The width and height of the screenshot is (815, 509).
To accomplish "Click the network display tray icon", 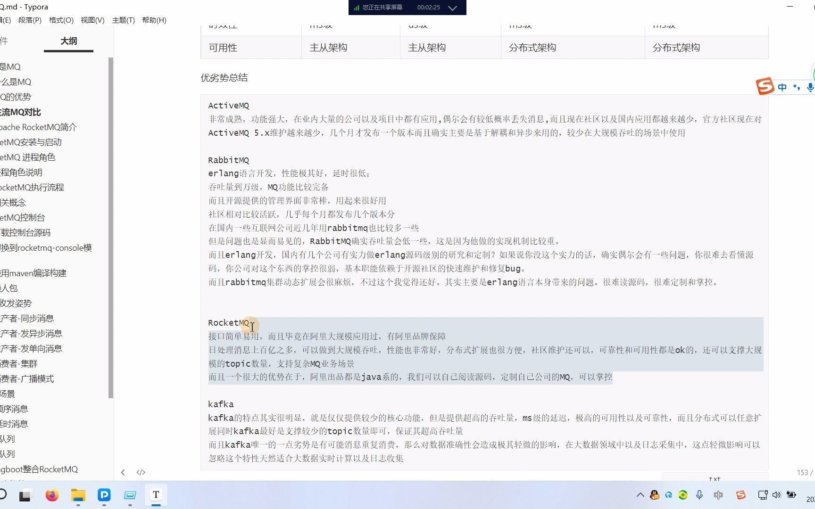I will [x=762, y=495].
